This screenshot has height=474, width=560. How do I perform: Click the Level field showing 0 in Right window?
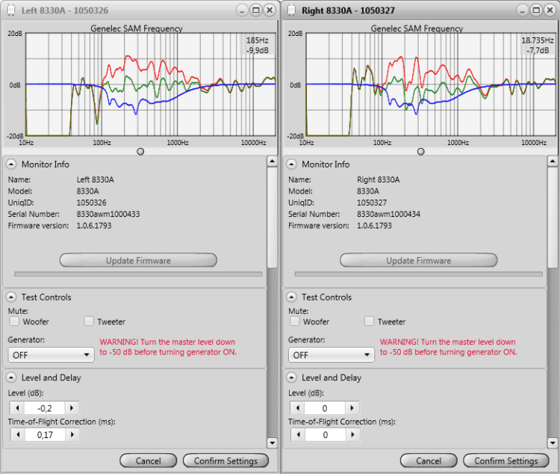[325, 407]
